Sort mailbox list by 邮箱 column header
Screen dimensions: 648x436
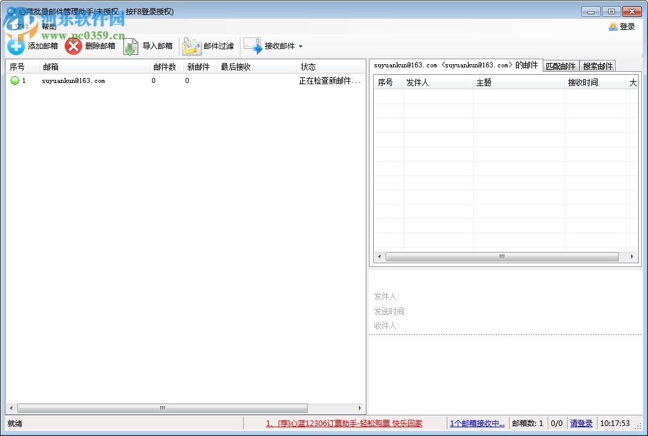coord(94,67)
